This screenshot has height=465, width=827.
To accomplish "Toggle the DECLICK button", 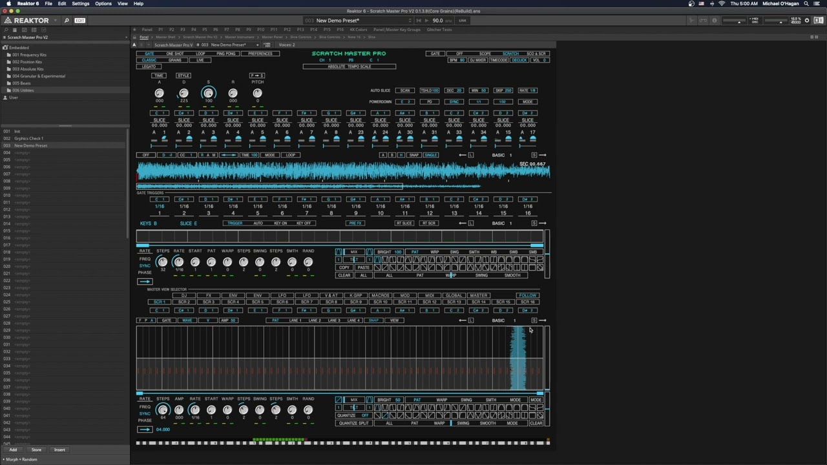I will [519, 60].
